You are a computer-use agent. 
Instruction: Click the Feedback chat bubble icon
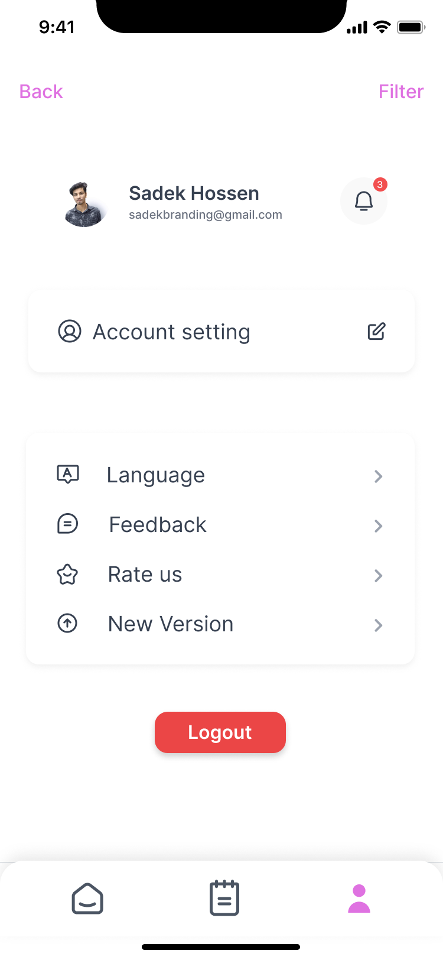[x=67, y=524]
